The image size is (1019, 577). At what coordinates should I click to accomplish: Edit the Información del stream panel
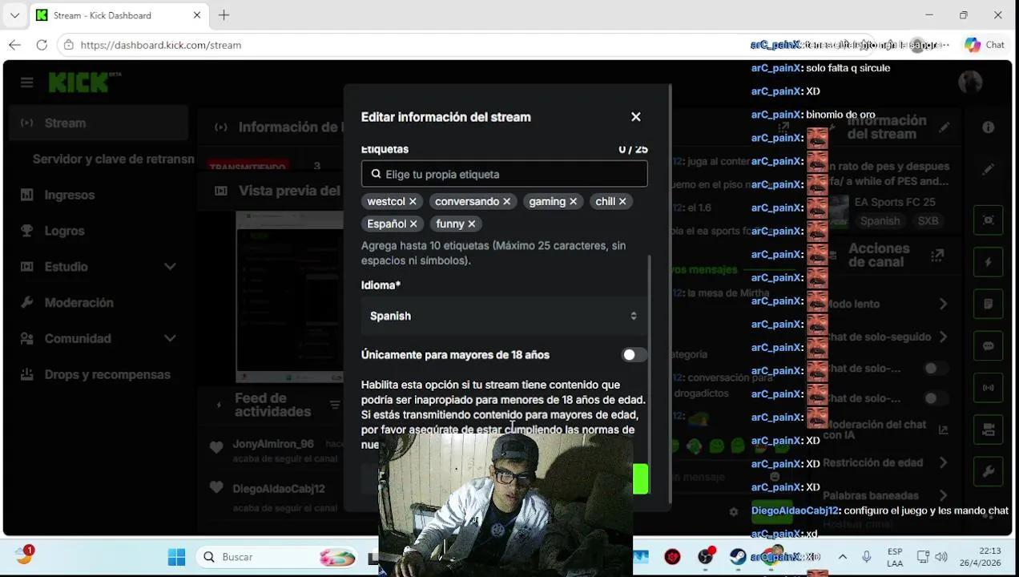944,127
